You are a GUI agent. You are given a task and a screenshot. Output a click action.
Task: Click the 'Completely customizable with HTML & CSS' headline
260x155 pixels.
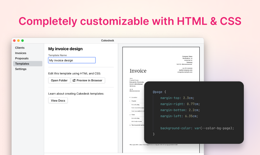point(130,21)
